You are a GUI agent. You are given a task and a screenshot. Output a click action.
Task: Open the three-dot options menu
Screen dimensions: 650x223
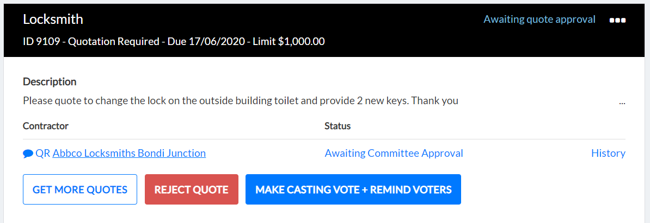click(617, 20)
